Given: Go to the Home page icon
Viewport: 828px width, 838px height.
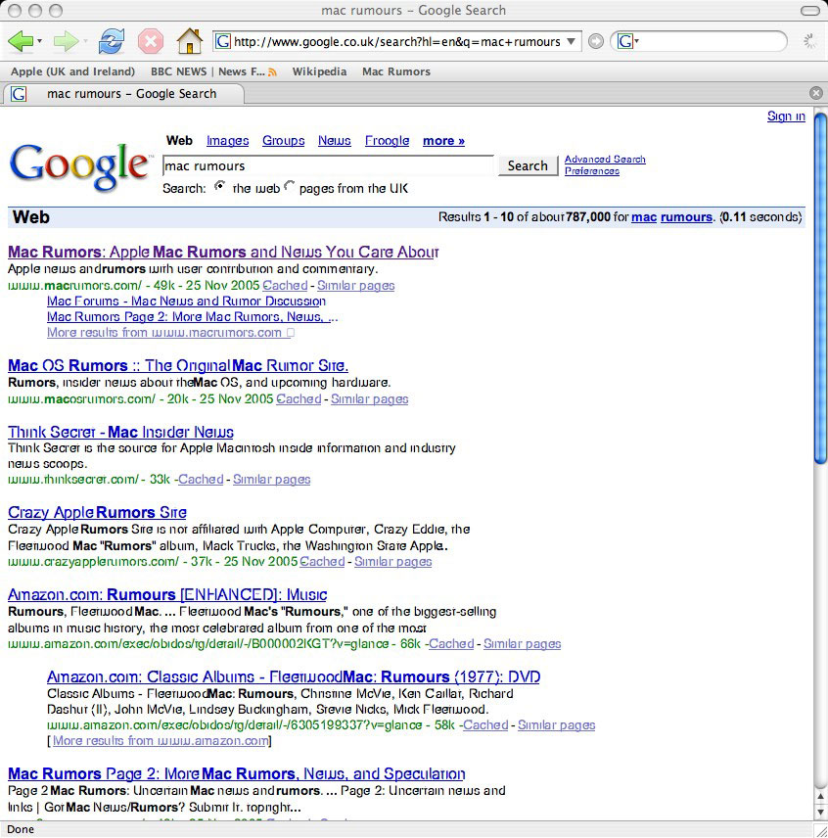Looking at the screenshot, I should [190, 41].
